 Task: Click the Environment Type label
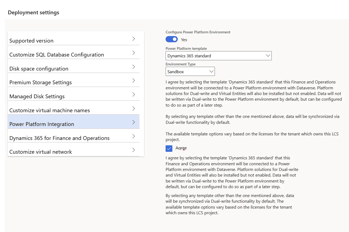coord(180,64)
